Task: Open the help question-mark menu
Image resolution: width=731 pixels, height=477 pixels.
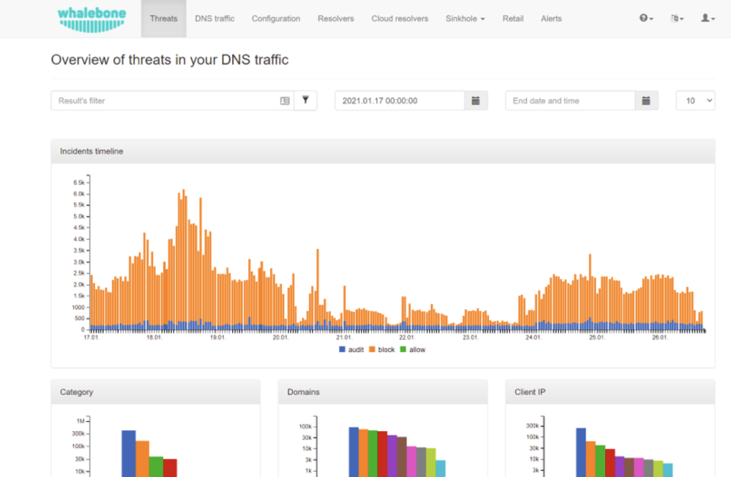Action: coord(646,18)
